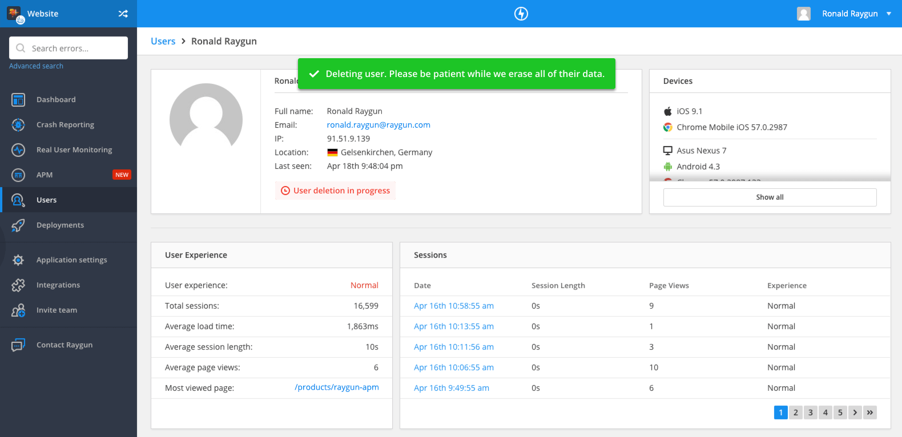
Task: Open session Apr 16th 9:49:55 am
Action: 452,388
